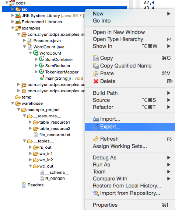Click the Import tray icon

coord(96,119)
